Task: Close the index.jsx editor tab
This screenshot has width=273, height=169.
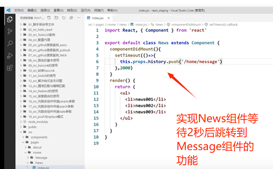Action: (109, 18)
